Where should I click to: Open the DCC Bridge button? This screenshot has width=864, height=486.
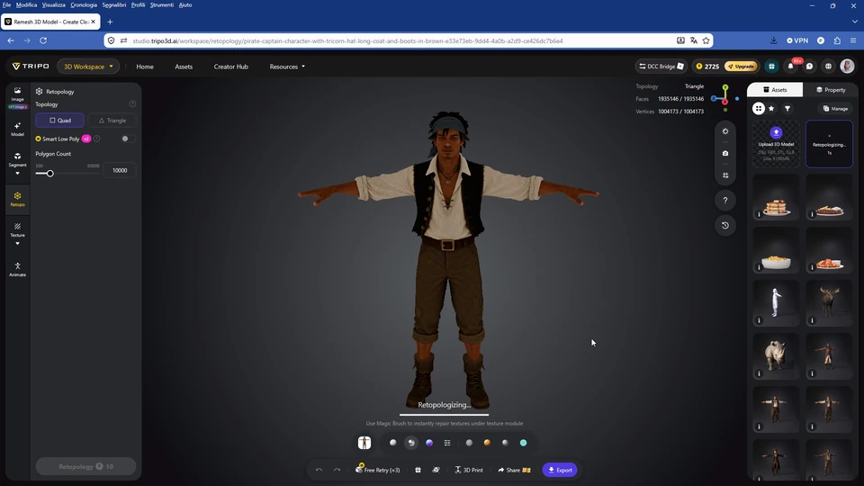661,66
